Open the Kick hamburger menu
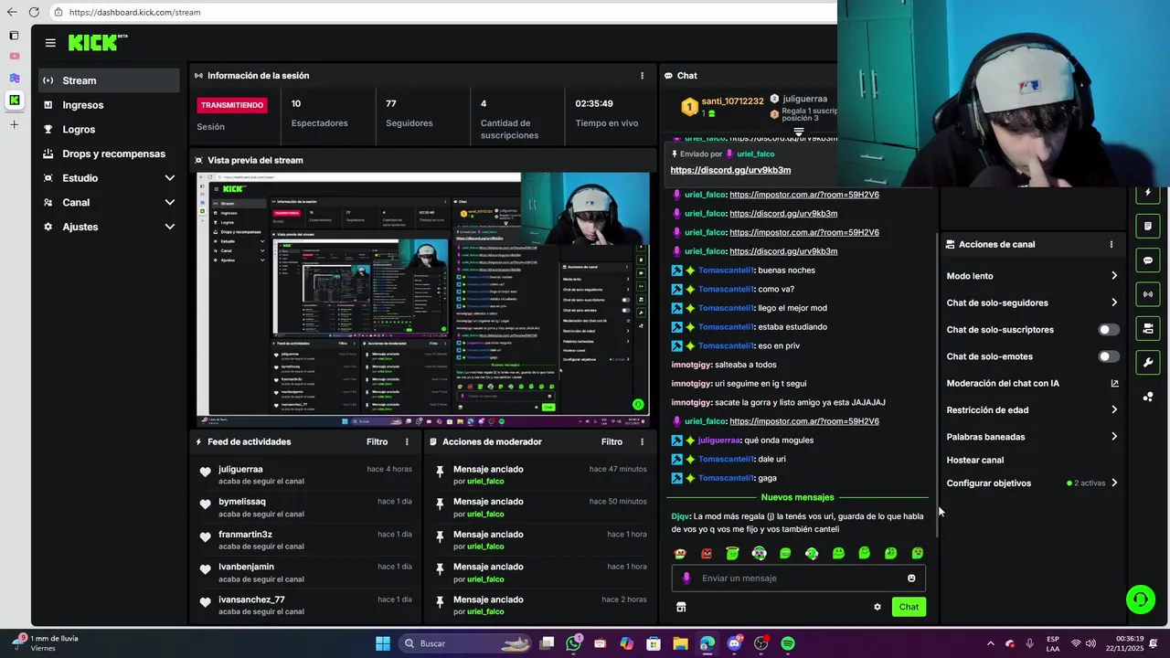Viewport: 1170px width, 658px height. (50, 43)
